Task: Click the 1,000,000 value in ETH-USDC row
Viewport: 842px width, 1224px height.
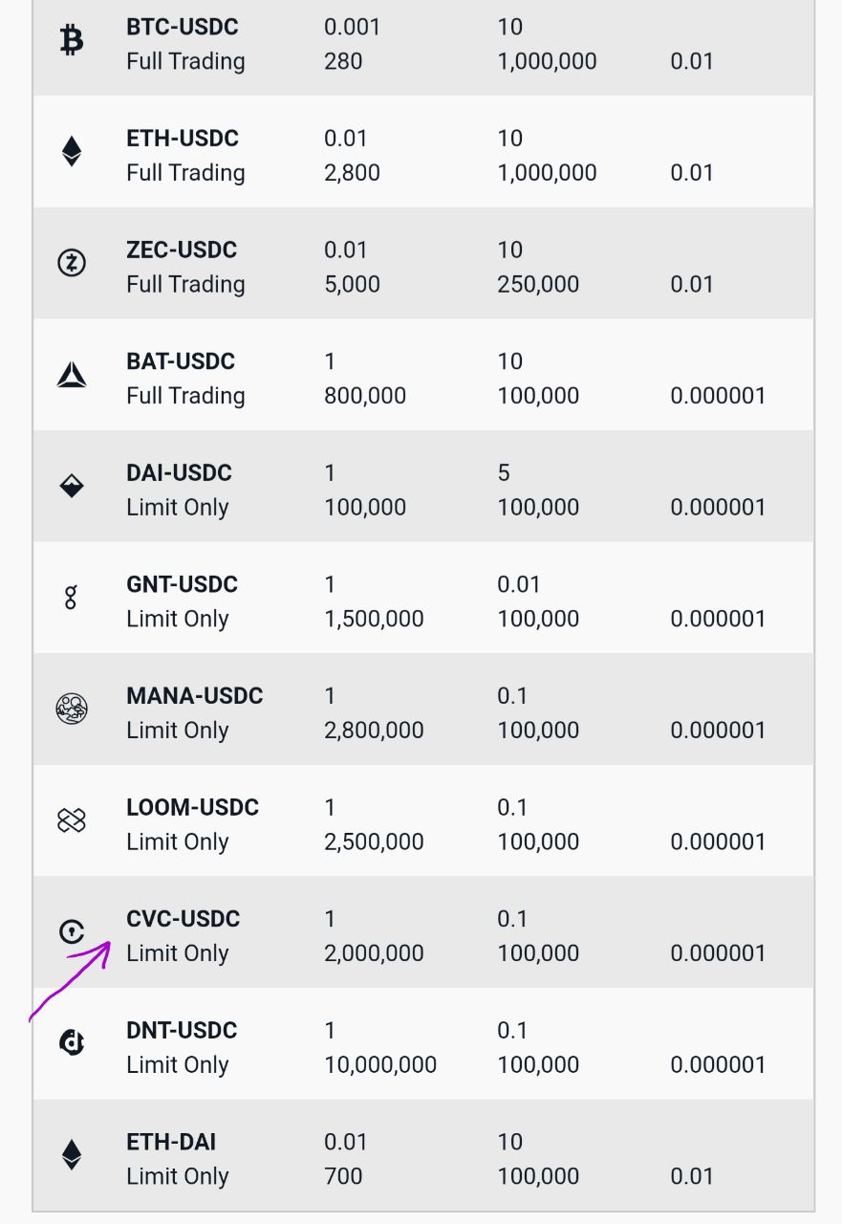Action: (x=547, y=173)
